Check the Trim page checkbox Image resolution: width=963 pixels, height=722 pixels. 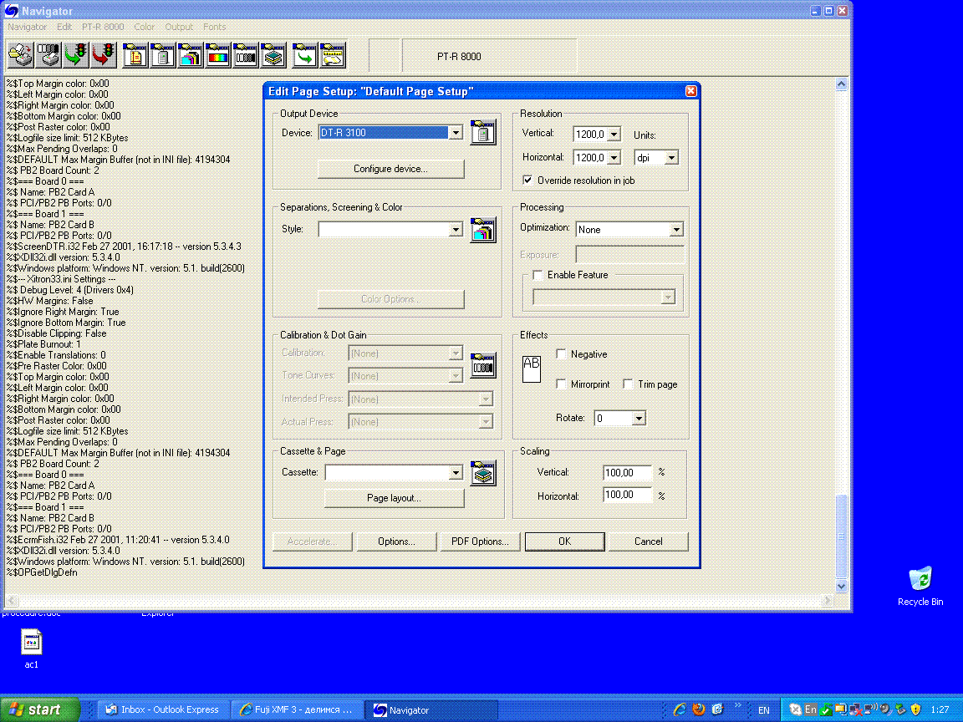(628, 384)
